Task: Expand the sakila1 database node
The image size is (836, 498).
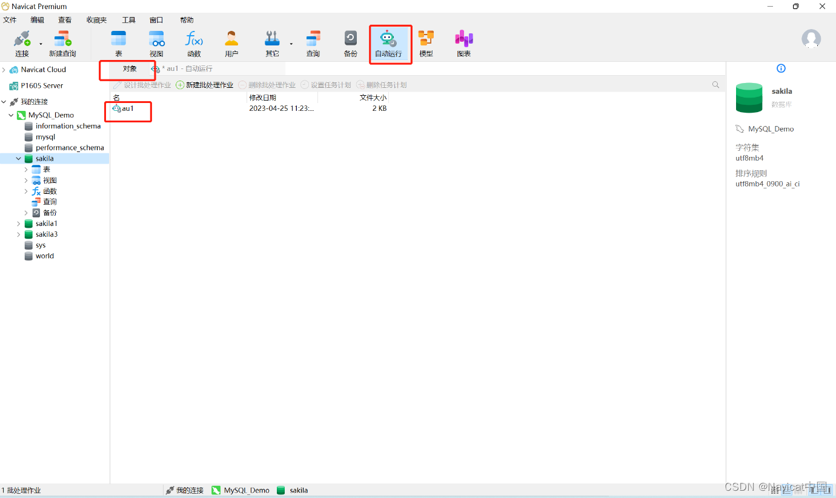Action: point(18,224)
